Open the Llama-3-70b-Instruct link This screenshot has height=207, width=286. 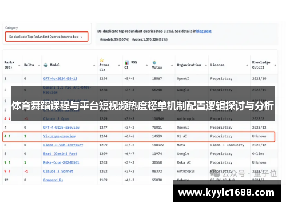pyautogui.click(x=63, y=145)
